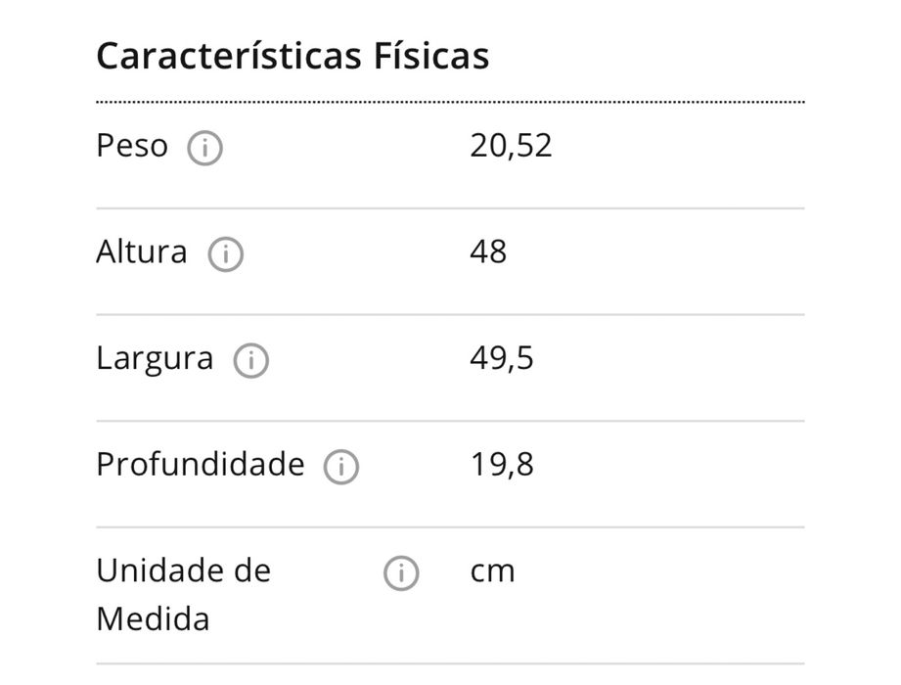Image resolution: width=901 pixels, height=685 pixels.
Task: Click the width value 49,5
Action: pyautogui.click(x=502, y=358)
